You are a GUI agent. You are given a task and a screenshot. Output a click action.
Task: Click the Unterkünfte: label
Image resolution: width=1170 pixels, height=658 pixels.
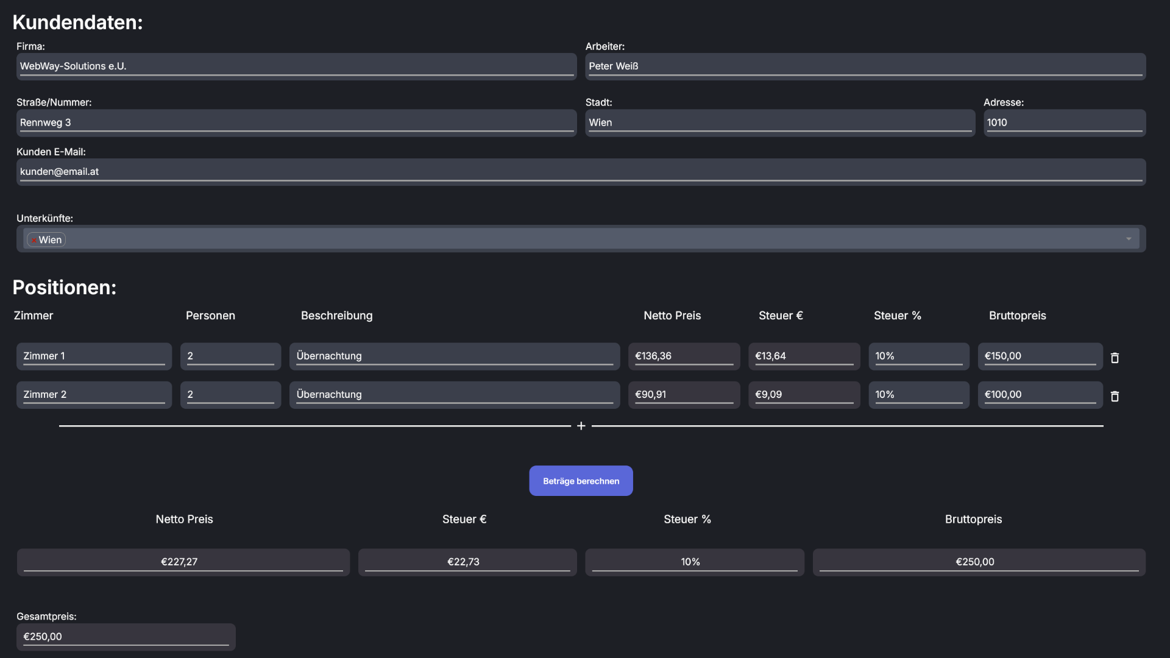[44, 218]
